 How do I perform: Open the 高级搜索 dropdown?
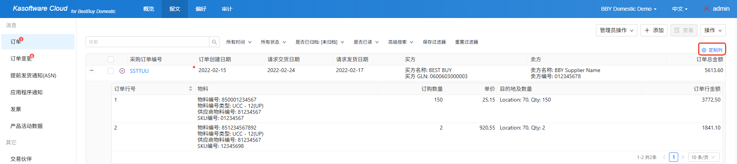tap(400, 42)
